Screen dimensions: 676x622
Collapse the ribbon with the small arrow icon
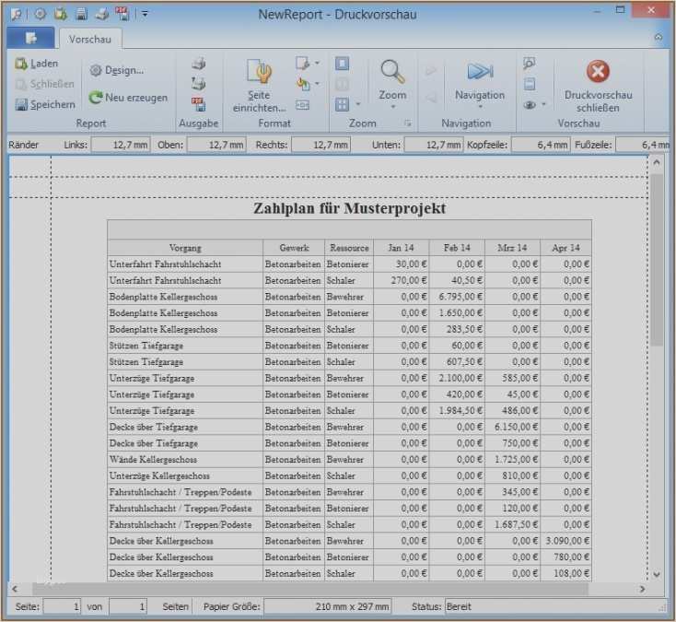click(659, 38)
